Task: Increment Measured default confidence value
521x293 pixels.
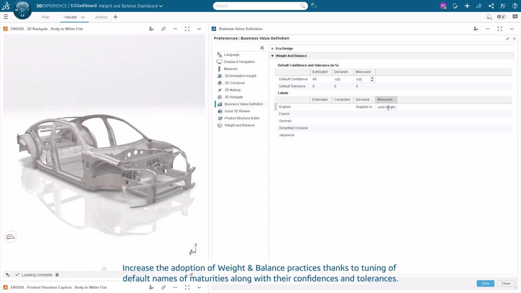Action: 372,78
